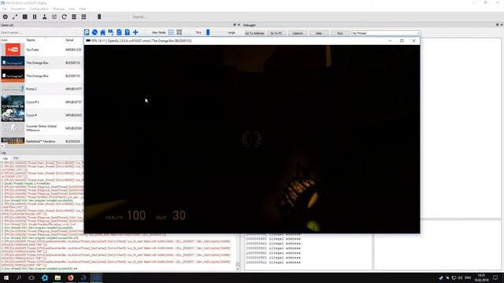Click the Step button in Debugger

[318, 33]
